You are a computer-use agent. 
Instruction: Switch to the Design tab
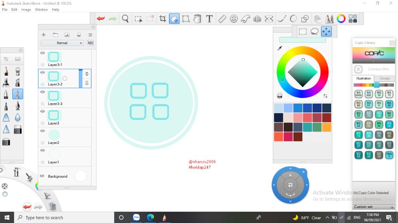385,78
